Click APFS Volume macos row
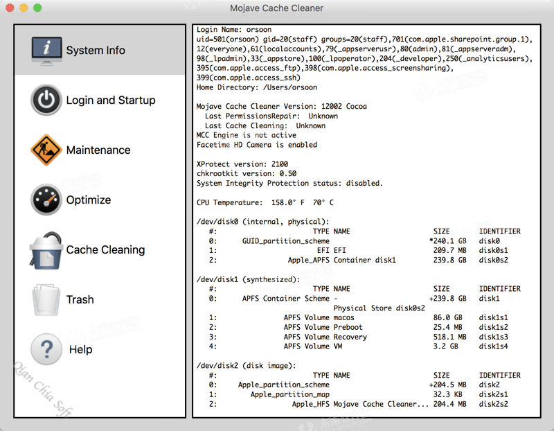The width and height of the screenshot is (554, 431). click(358, 317)
